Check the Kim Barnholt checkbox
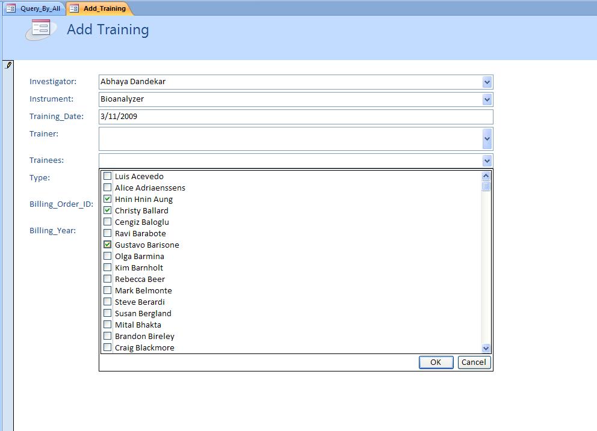Image resolution: width=597 pixels, height=431 pixels. pos(108,267)
